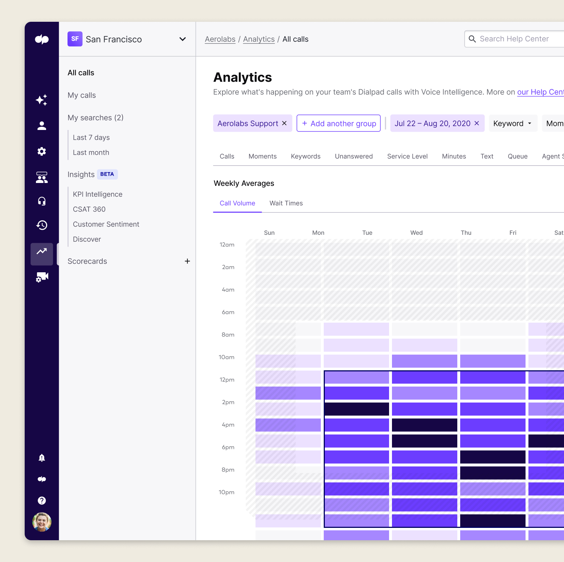
Task: Remove the Aerolabs Support filter chip
Action: [x=284, y=123]
